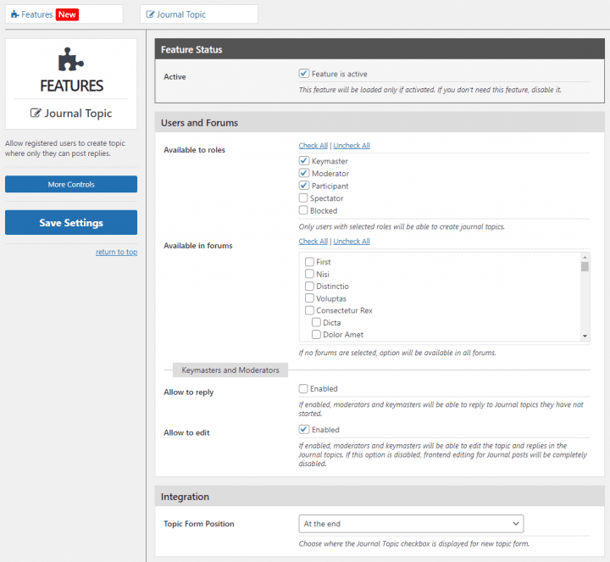The width and height of the screenshot is (610, 562).
Task: Click the puzzle piece icon in Features tab
Action: coord(14,14)
